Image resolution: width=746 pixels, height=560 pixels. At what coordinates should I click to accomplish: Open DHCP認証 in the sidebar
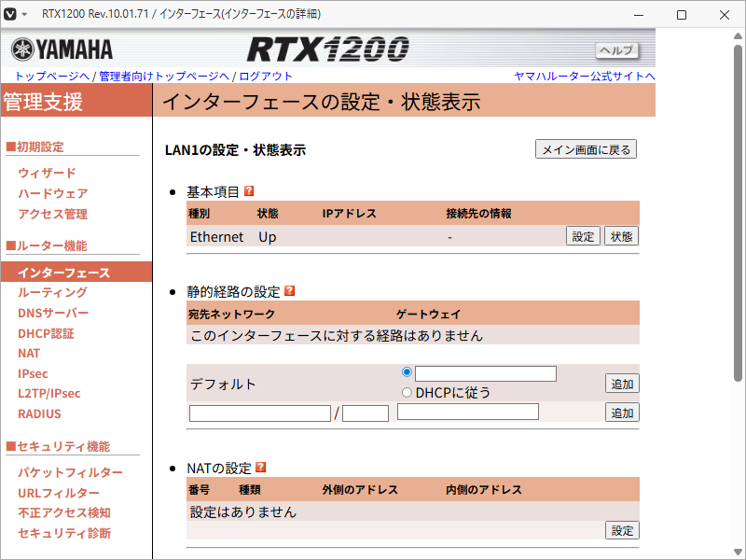click(x=46, y=333)
